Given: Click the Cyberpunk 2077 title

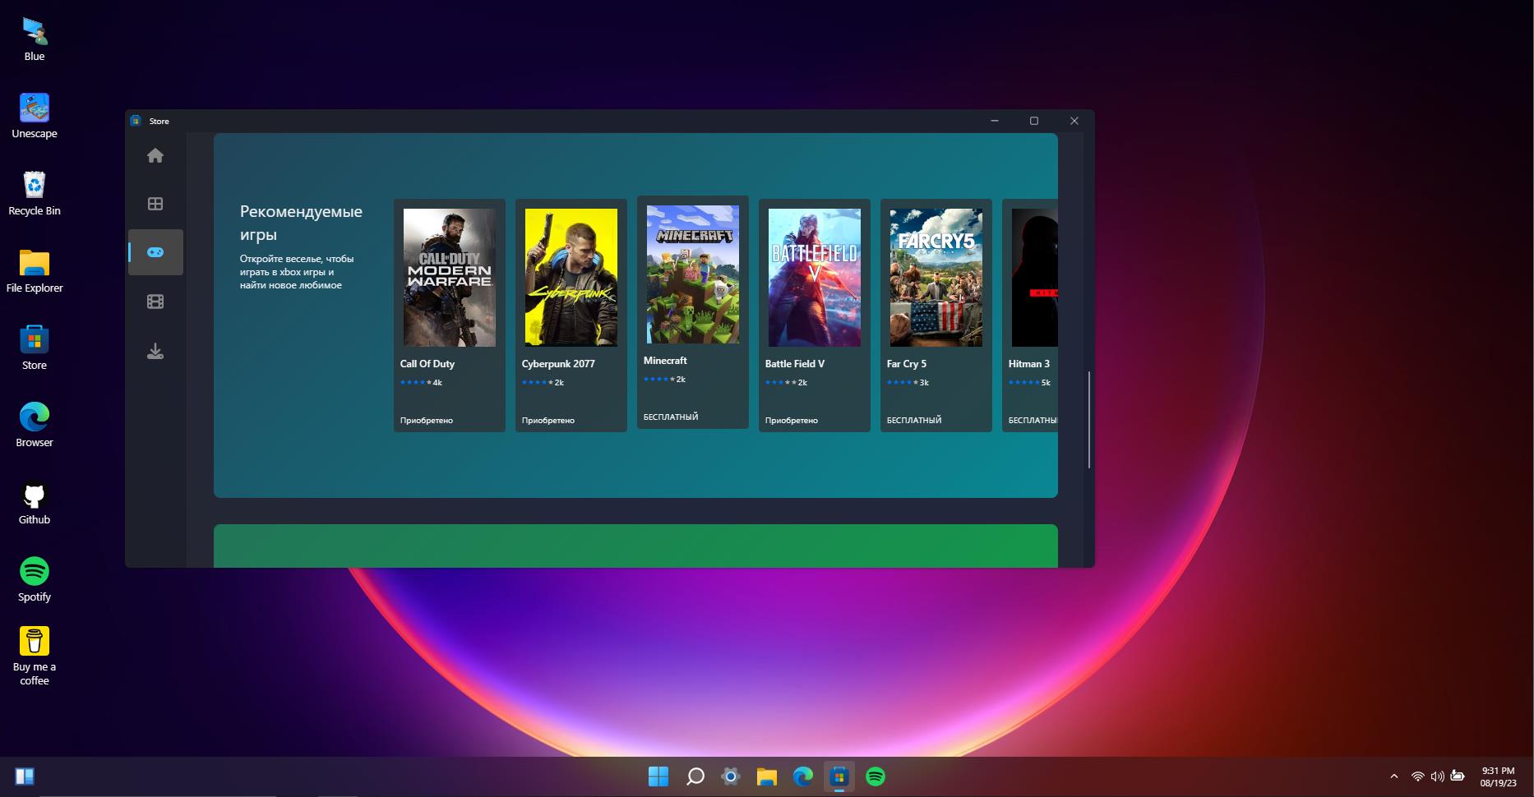Looking at the screenshot, I should coord(558,364).
